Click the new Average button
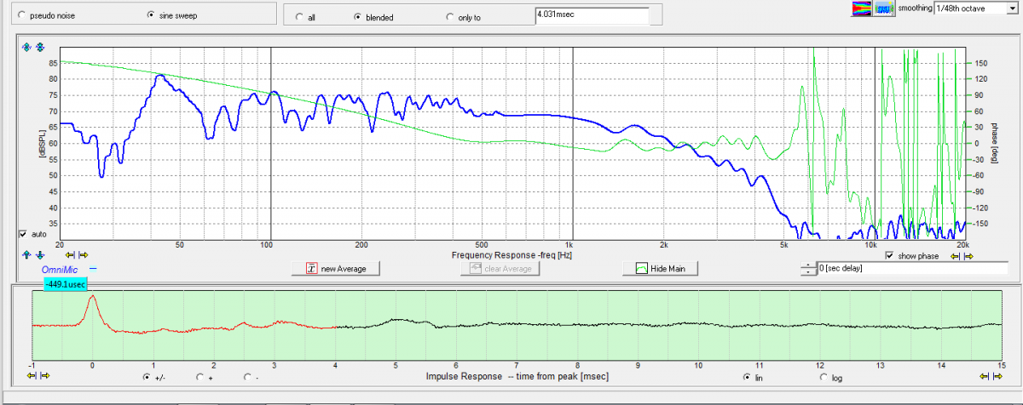This screenshot has height=405, width=1023. [x=335, y=268]
